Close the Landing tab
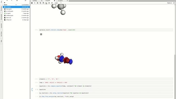The width and height of the screenshot is (176, 99). (42, 1)
